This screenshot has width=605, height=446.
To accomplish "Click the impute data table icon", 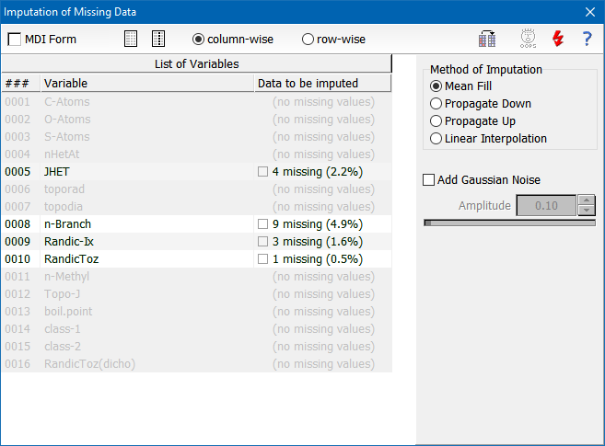I will coord(487,39).
